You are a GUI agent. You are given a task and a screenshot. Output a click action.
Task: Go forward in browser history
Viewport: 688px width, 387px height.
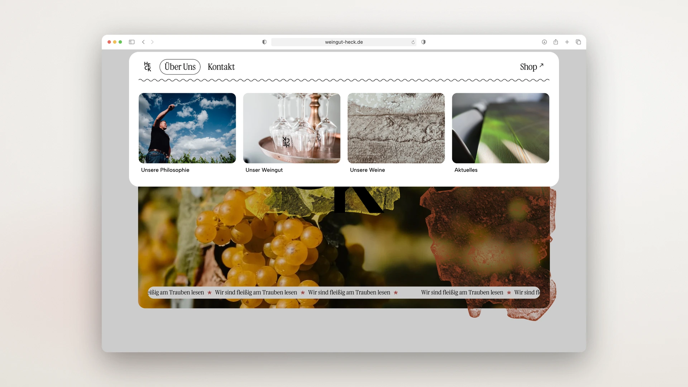pos(152,42)
